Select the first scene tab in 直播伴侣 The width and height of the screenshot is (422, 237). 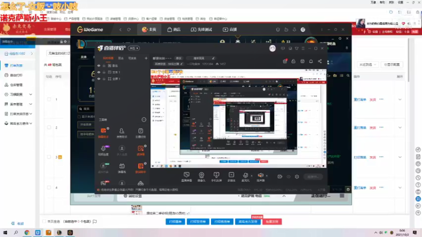pyautogui.click(x=108, y=58)
